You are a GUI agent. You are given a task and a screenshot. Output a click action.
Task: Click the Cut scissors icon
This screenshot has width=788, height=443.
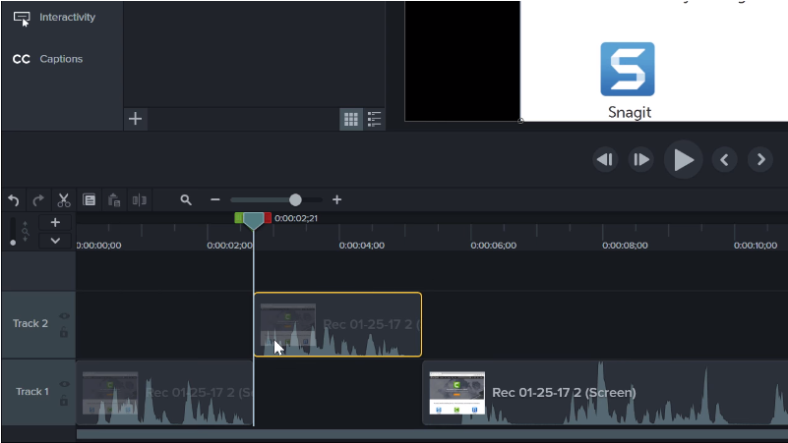pos(64,200)
